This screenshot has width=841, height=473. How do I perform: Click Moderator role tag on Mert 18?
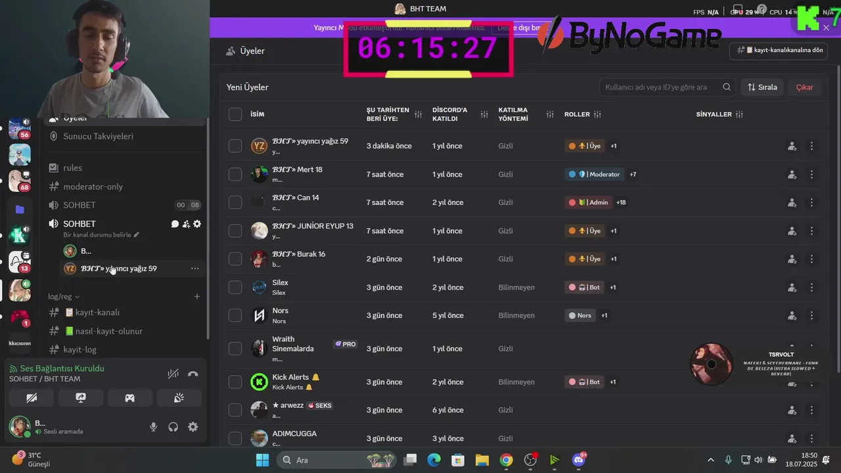[595, 174]
